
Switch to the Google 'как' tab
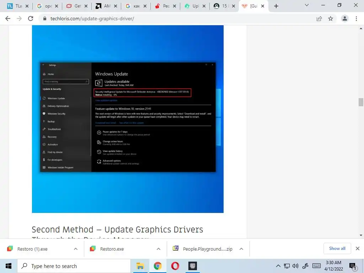(x=134, y=6)
